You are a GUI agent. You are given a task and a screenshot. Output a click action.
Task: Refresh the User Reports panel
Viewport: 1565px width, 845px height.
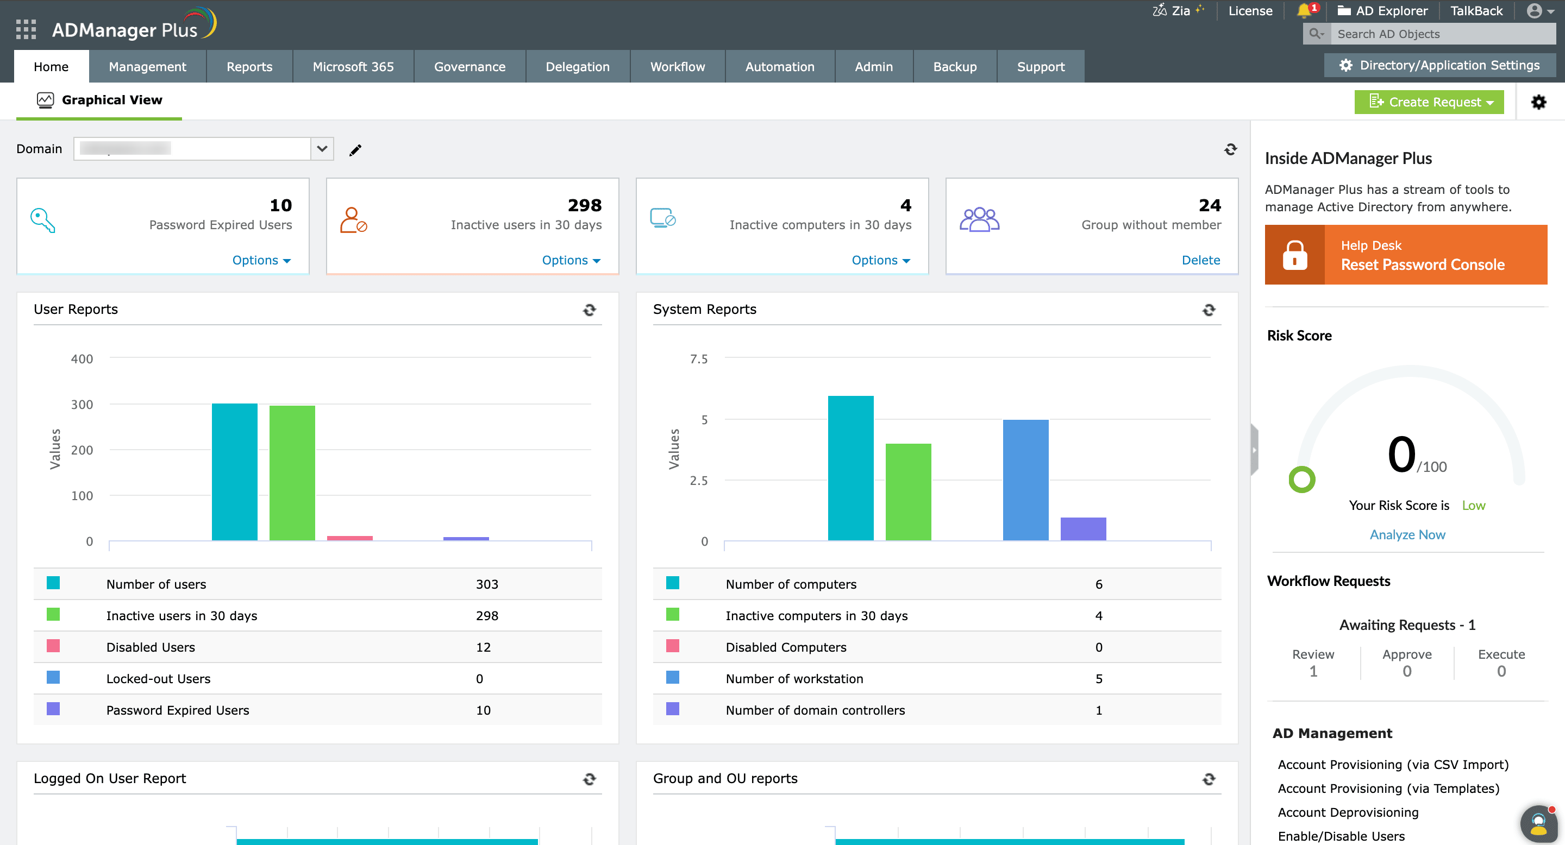[589, 310]
